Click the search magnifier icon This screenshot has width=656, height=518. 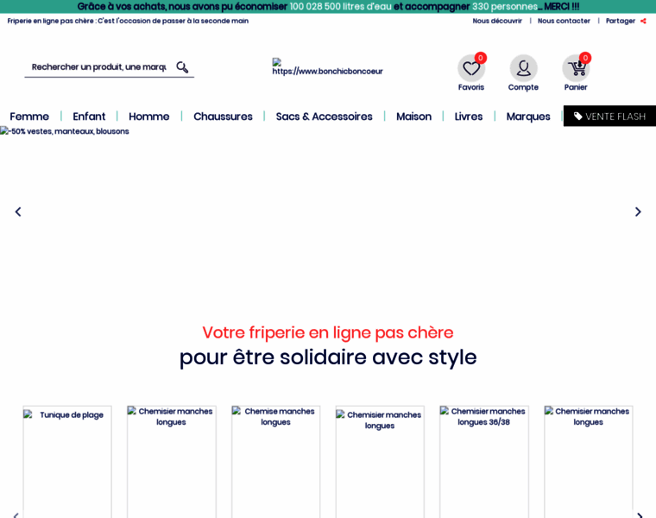coord(182,67)
